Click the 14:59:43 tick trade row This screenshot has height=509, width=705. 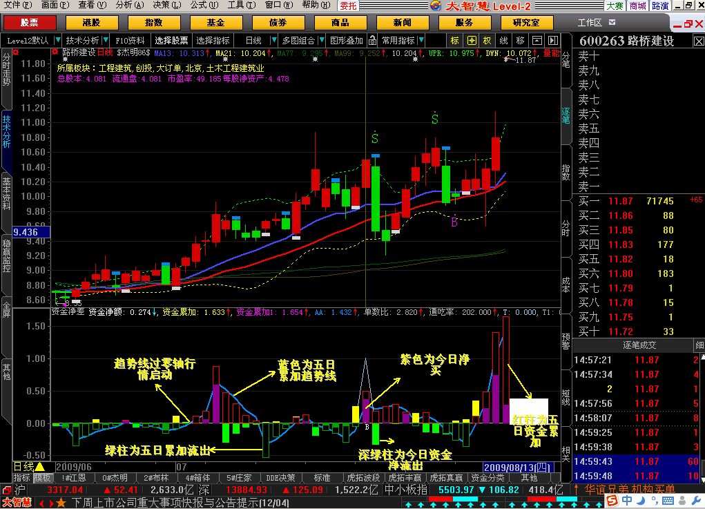click(636, 461)
